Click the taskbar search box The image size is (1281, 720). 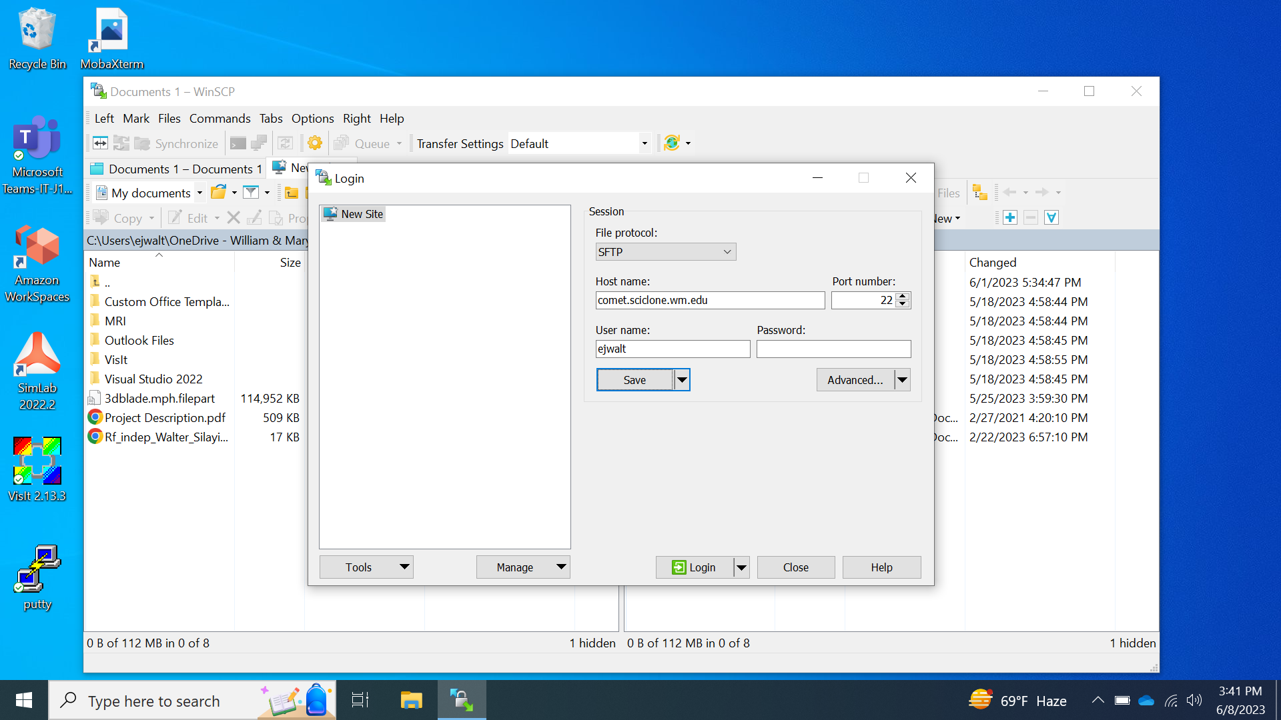click(x=192, y=700)
